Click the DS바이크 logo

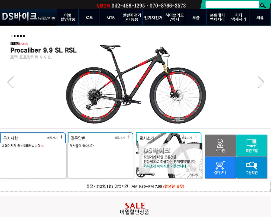click(28, 17)
